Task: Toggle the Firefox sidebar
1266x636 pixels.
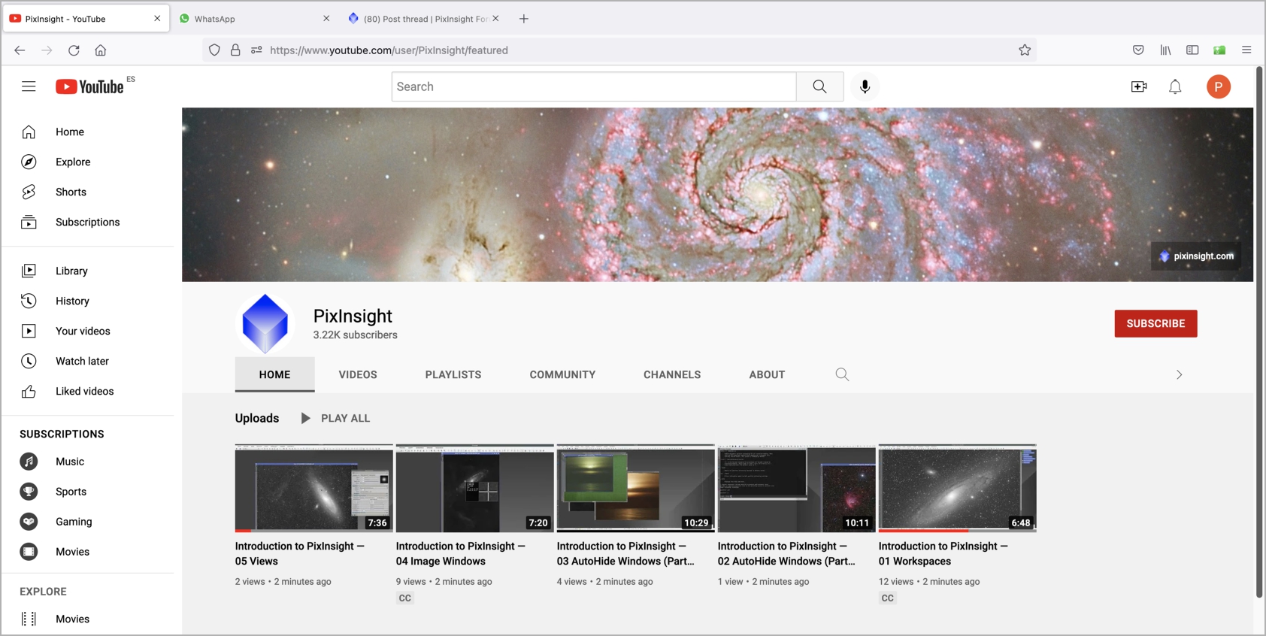Action: click(1192, 50)
